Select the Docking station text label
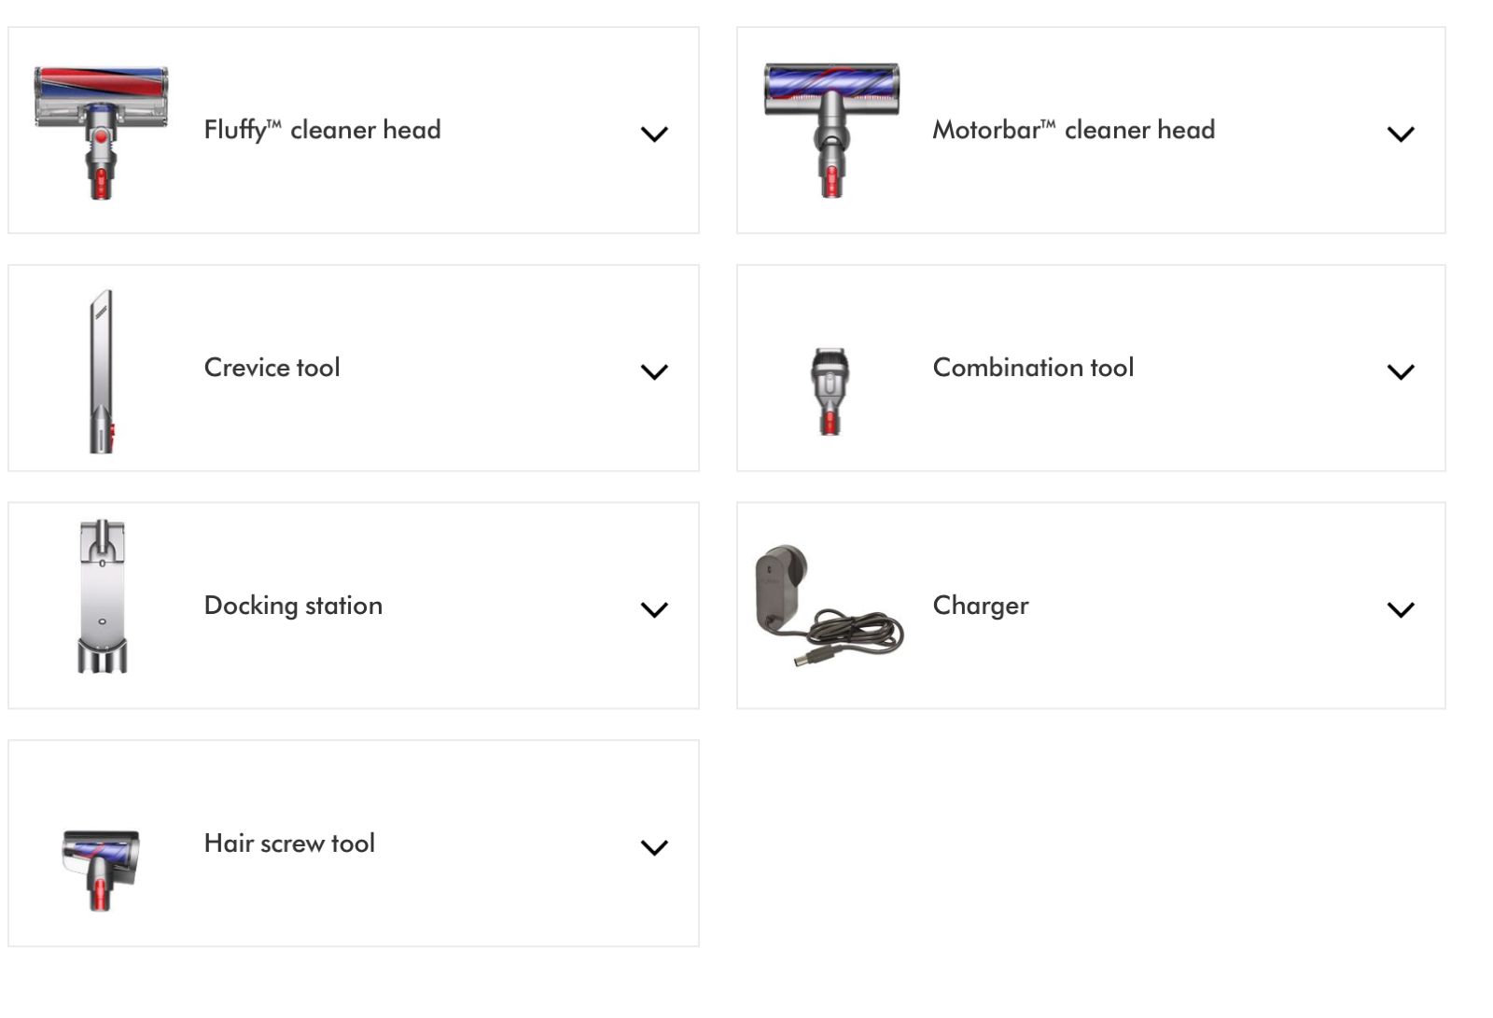Viewport: 1493px width, 1018px height. click(x=293, y=606)
